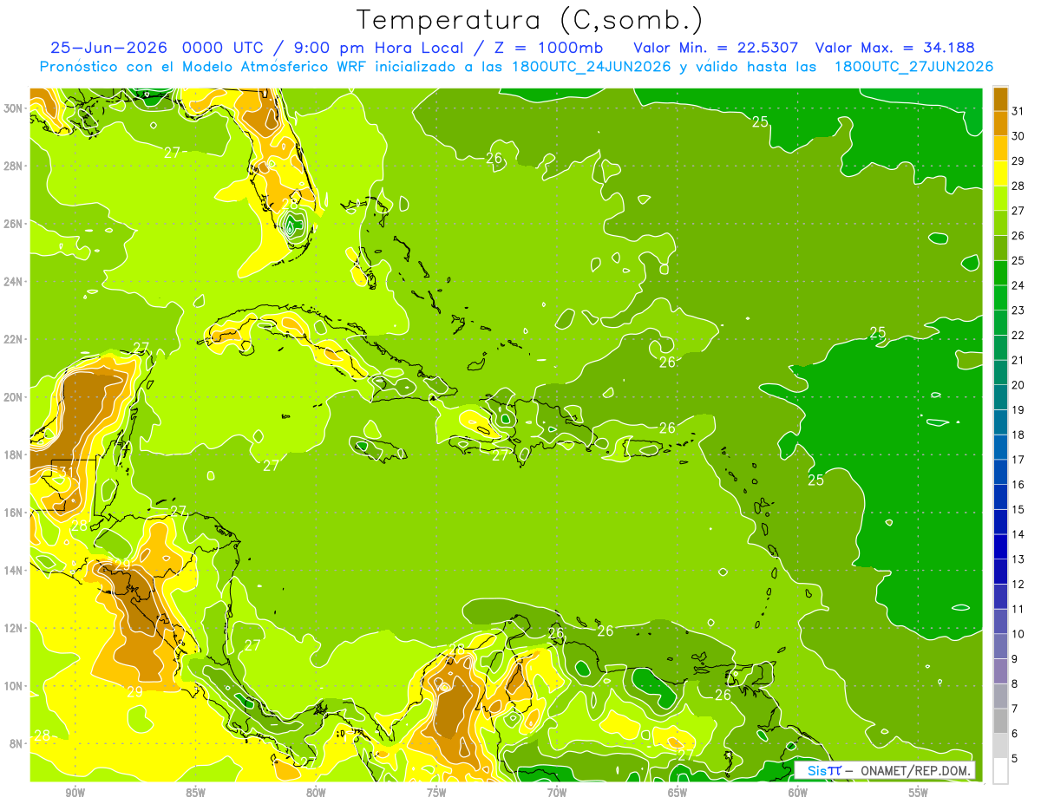Select the 16N latitude axis label
1041x804 pixels.
click(14, 513)
